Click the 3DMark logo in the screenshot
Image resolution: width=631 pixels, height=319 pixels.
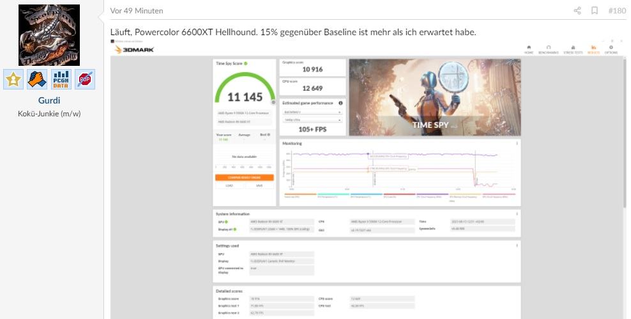click(x=134, y=49)
